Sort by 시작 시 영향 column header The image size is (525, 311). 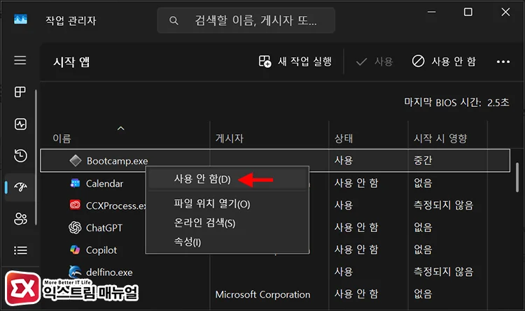(440, 138)
